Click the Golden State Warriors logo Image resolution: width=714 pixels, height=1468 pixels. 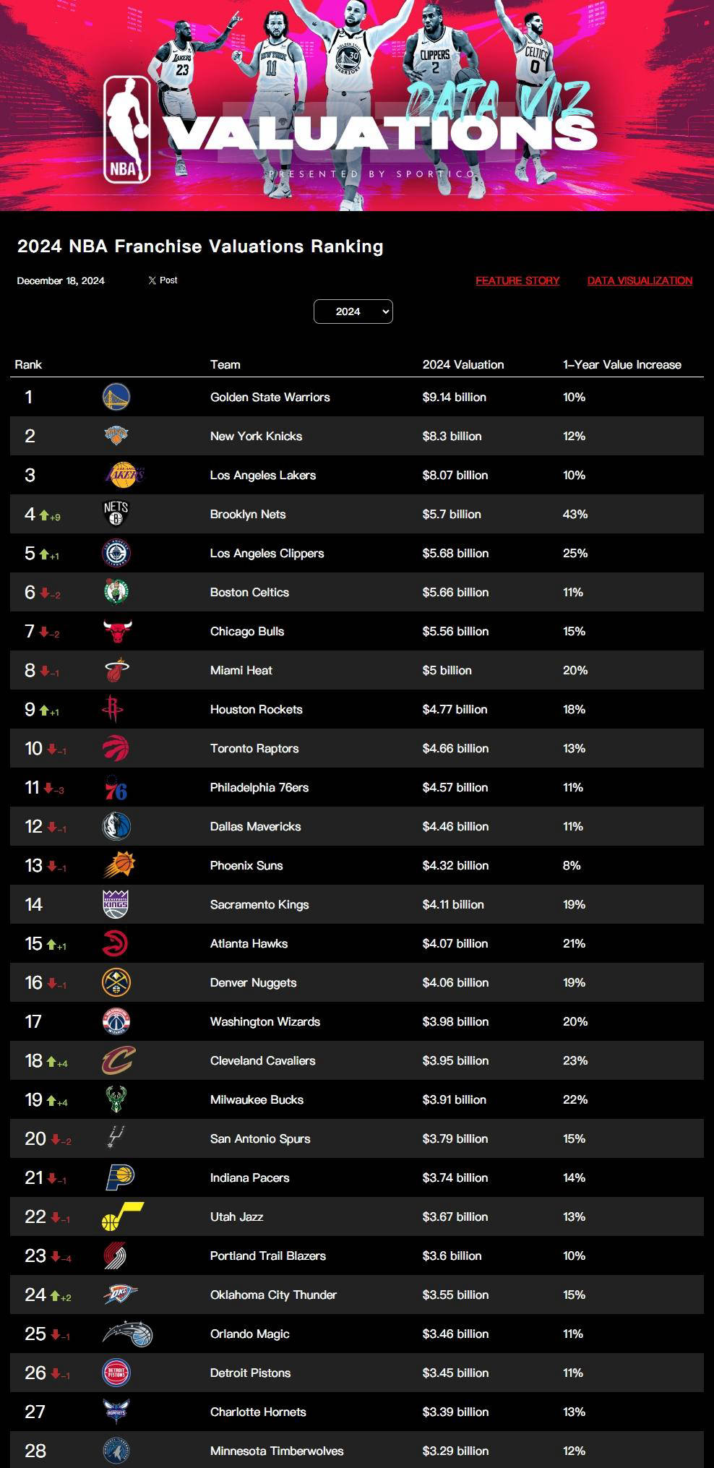[x=116, y=397]
